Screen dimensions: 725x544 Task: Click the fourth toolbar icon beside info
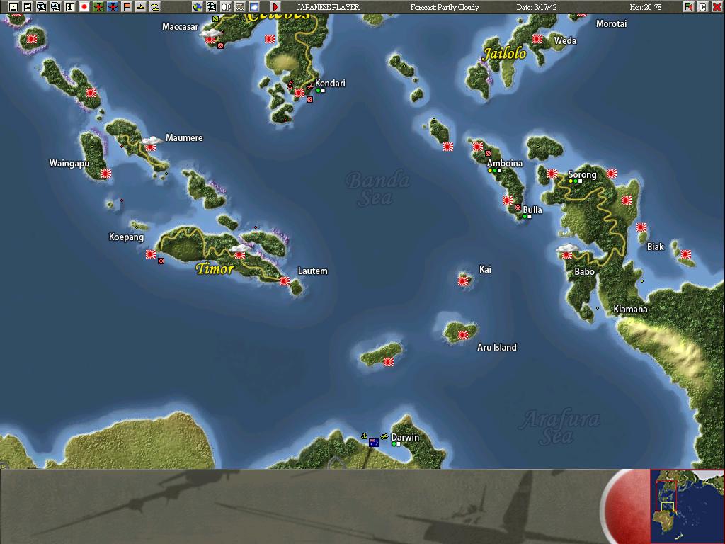(55, 6)
